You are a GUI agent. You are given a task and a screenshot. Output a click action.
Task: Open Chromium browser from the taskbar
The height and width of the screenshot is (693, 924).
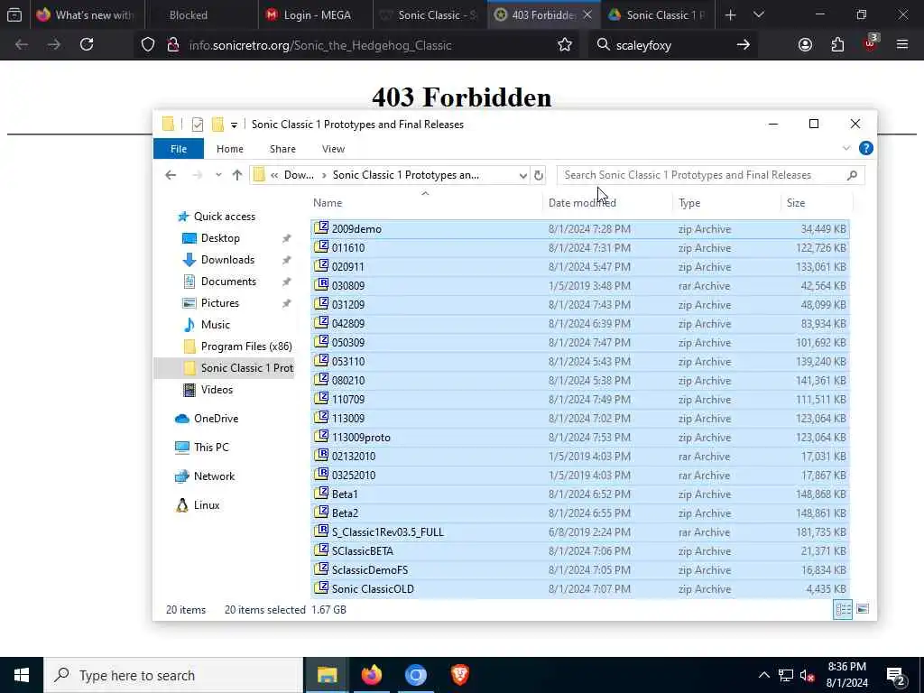coord(415,675)
